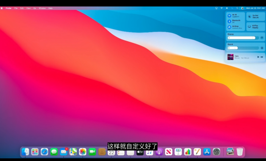This screenshot has height=161, width=266.
Task: Adjust the Sound volume slider
Action: coord(243,48)
